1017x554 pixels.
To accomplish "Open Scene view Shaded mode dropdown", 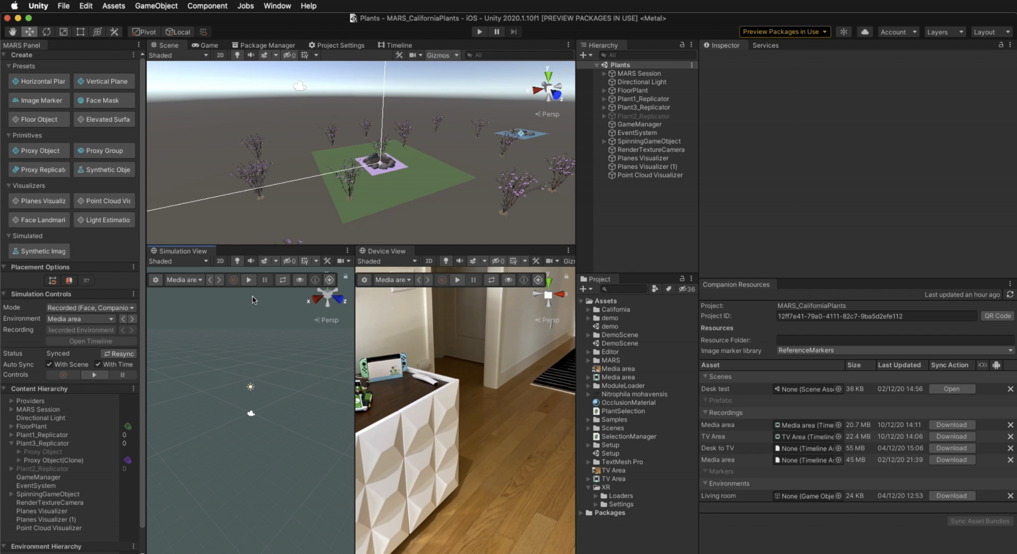I will tap(178, 55).
